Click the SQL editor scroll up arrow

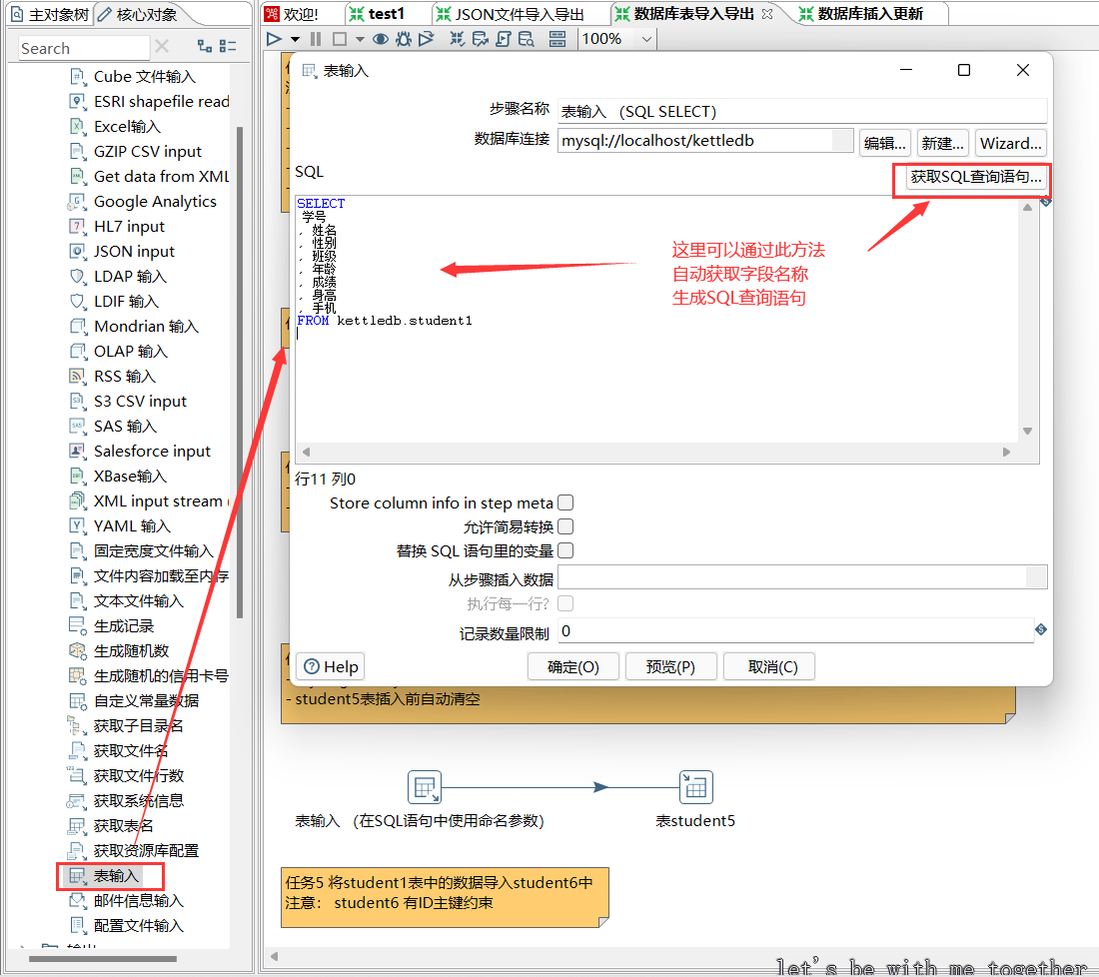coord(1027,208)
